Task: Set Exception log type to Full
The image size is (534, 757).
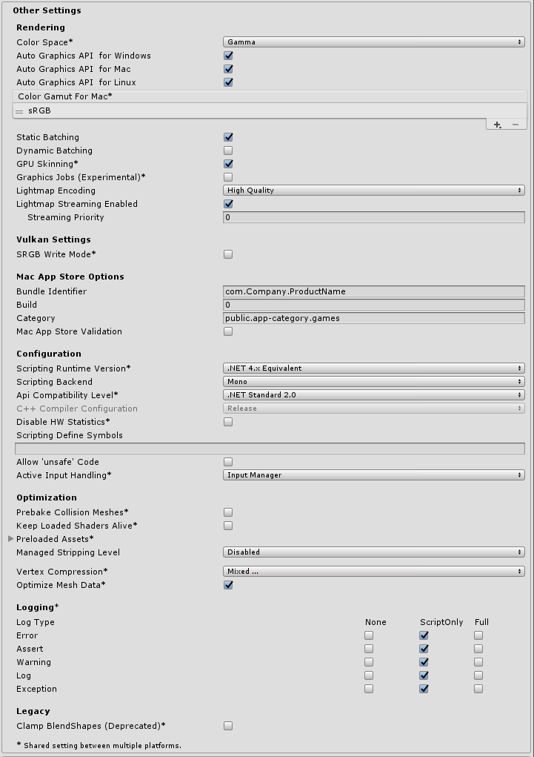Action: (x=478, y=689)
